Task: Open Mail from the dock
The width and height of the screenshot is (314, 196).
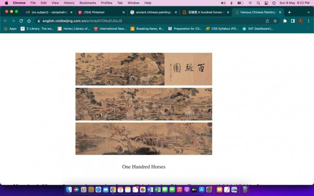Action: (106, 189)
